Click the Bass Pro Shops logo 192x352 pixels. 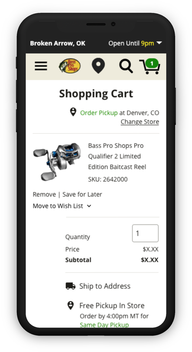click(70, 65)
